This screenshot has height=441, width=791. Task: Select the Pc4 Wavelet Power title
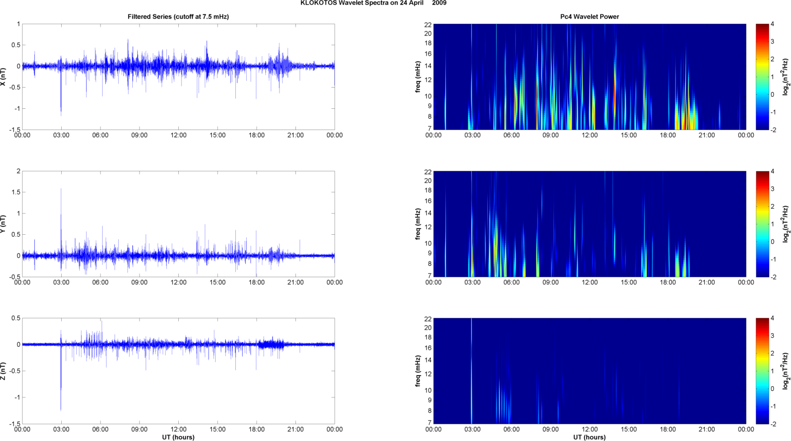tap(589, 17)
